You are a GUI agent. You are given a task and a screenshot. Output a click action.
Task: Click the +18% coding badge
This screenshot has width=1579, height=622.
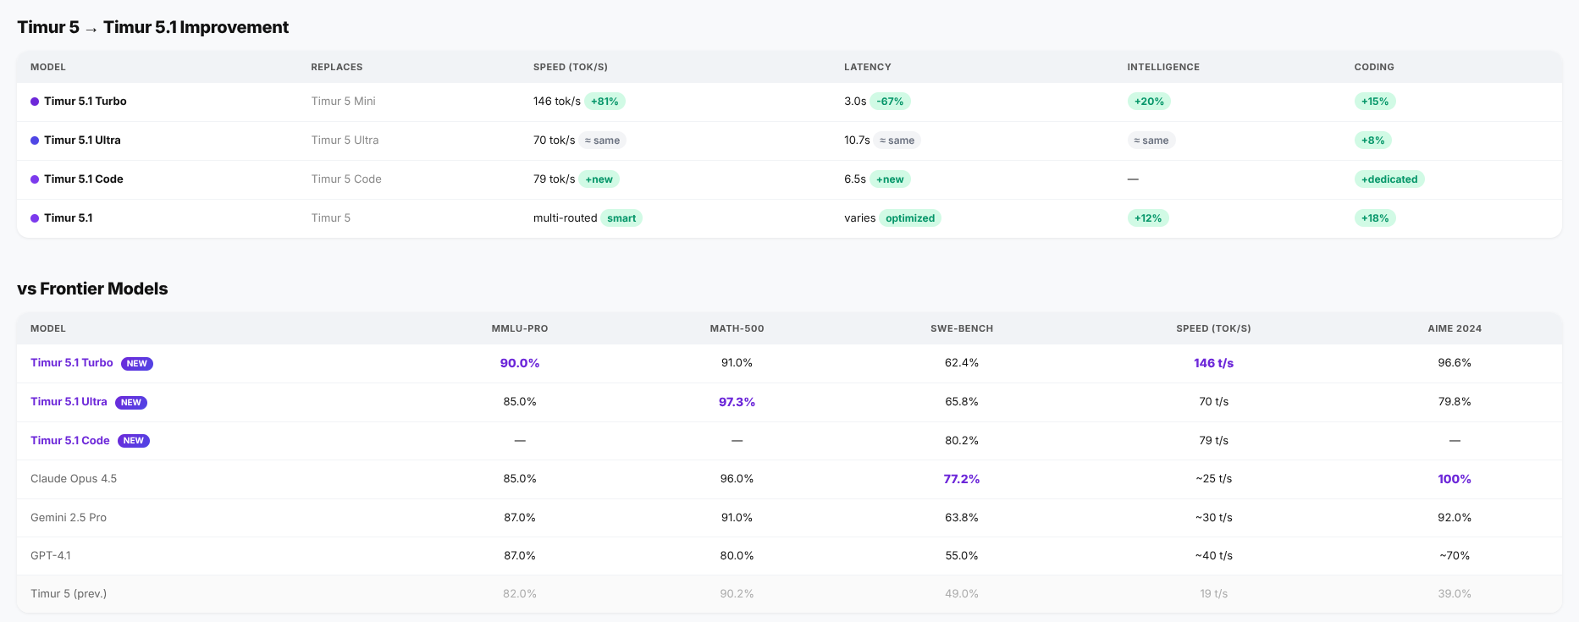coord(1375,218)
